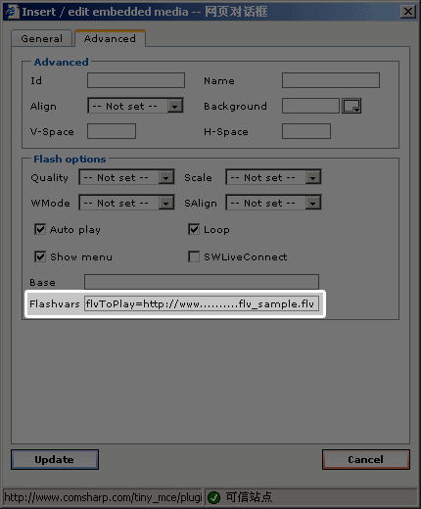Open the SAlign dropdown
Screen dimensions: 421x509
273,203
